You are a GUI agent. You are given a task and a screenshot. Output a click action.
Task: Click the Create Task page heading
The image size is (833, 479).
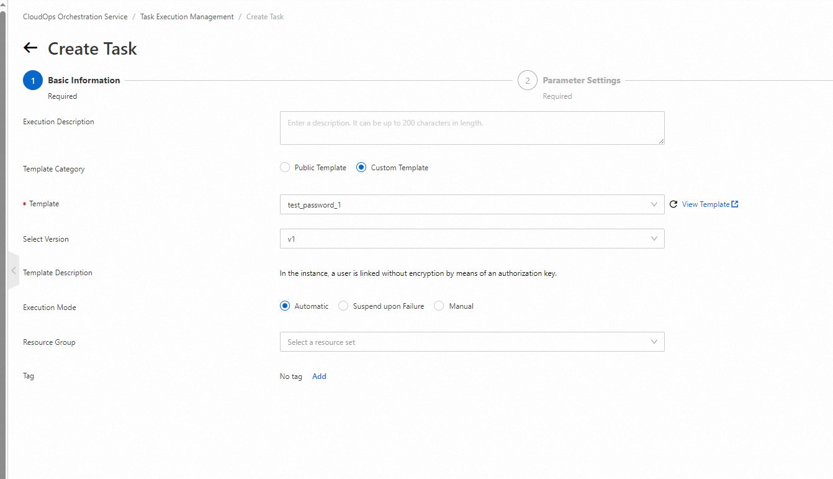coord(92,48)
